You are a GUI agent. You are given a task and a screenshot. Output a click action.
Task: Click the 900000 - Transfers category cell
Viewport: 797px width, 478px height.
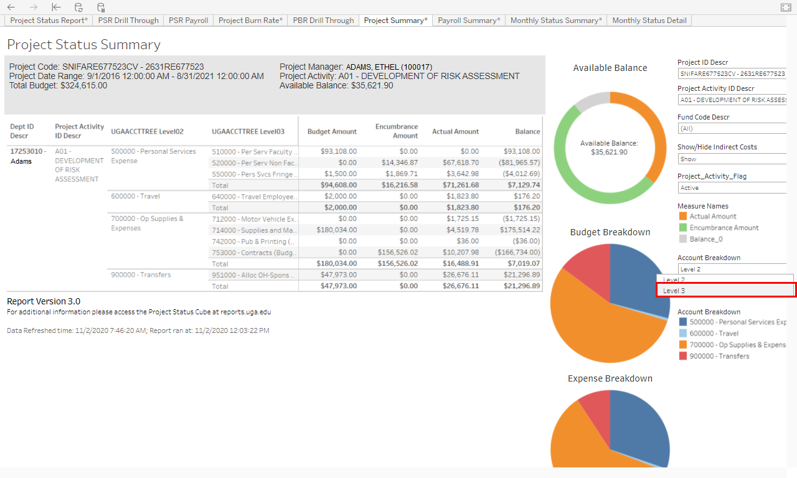point(141,274)
